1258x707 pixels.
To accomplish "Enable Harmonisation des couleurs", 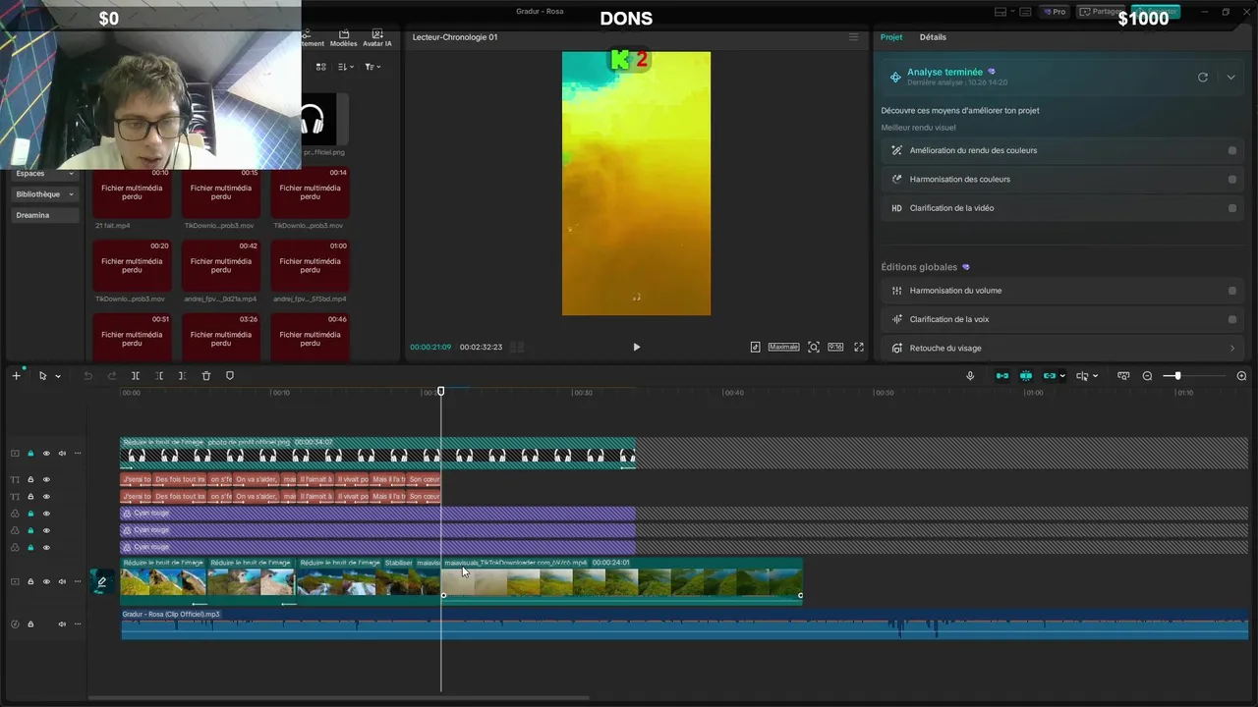I will pos(1232,180).
